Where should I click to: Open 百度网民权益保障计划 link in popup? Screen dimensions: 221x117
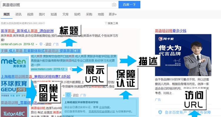(102, 111)
